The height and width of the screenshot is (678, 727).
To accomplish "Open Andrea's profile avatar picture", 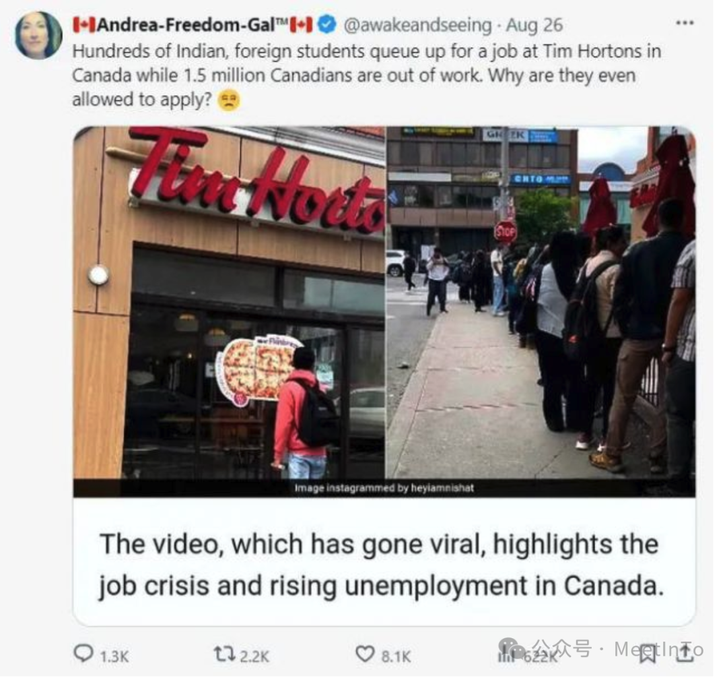I will pyautogui.click(x=38, y=35).
